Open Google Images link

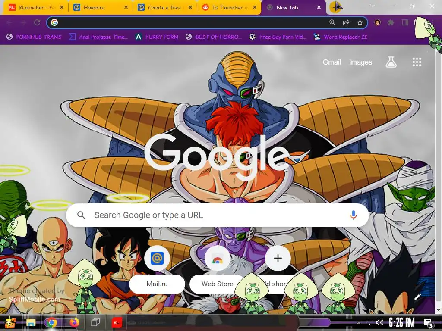[360, 62]
